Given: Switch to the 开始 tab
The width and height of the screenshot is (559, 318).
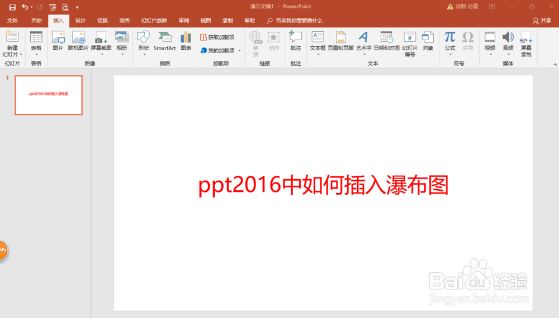Looking at the screenshot, I should [36, 21].
